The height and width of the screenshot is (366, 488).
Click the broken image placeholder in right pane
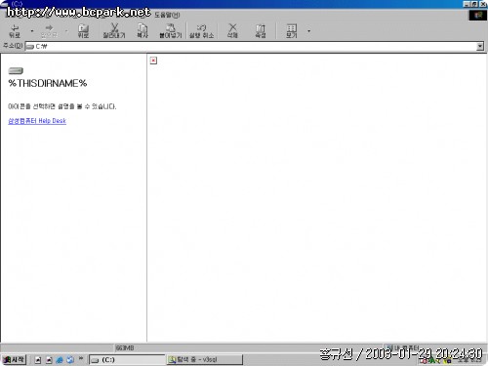click(153, 61)
